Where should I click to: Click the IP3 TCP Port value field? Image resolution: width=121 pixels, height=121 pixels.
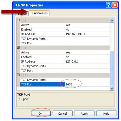[87, 43]
